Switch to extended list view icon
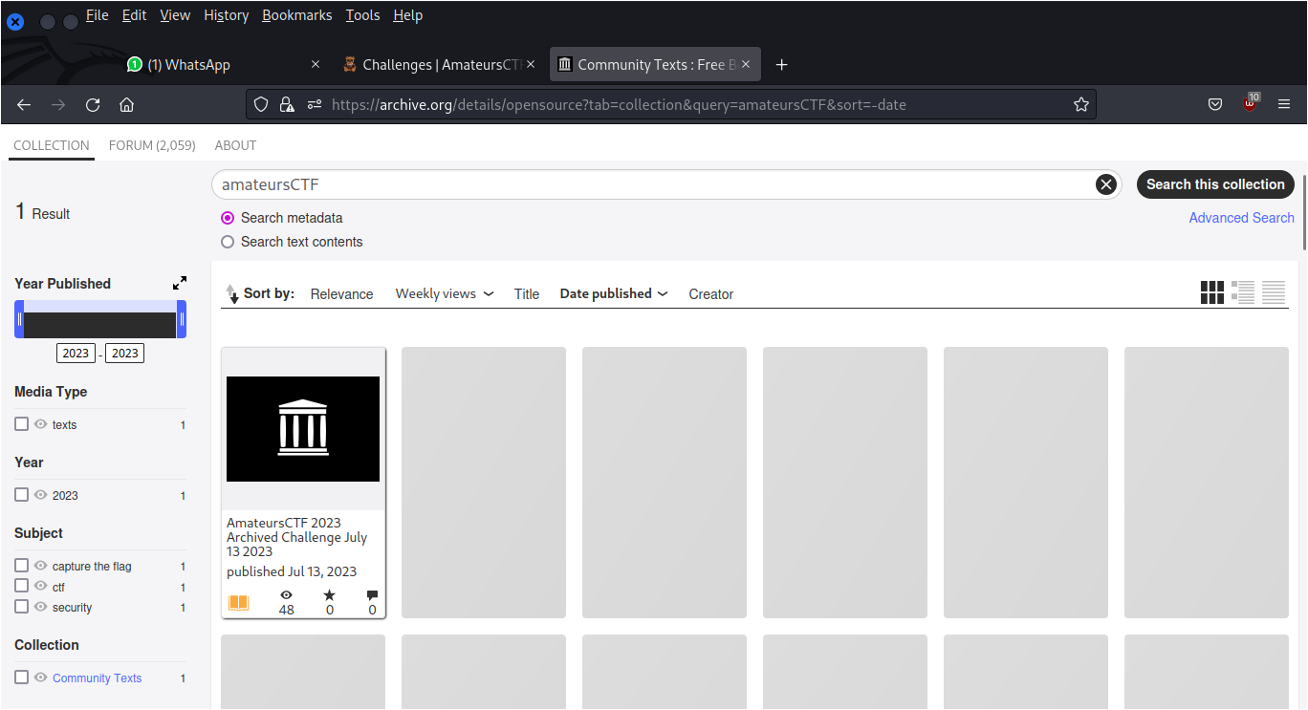This screenshot has width=1308, height=710. (1243, 292)
